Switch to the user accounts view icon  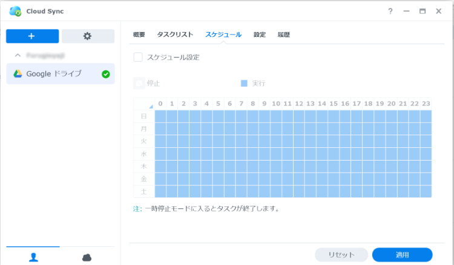[x=33, y=257]
